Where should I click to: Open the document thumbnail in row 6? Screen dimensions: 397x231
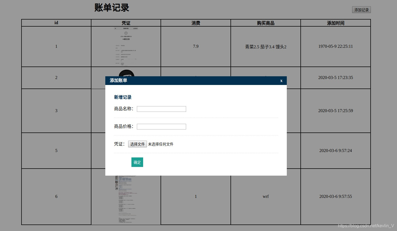[126, 200]
